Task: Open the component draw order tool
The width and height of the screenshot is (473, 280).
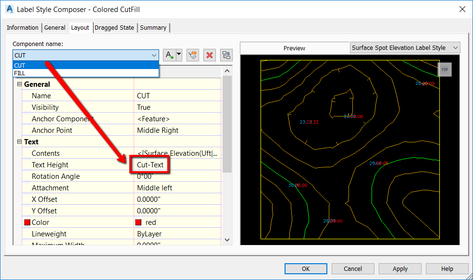Action: pos(226,55)
